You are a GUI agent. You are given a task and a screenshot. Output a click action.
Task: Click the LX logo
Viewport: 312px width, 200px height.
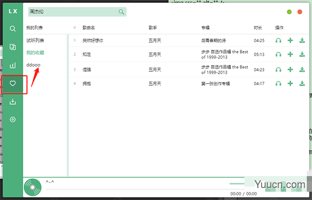13,11
